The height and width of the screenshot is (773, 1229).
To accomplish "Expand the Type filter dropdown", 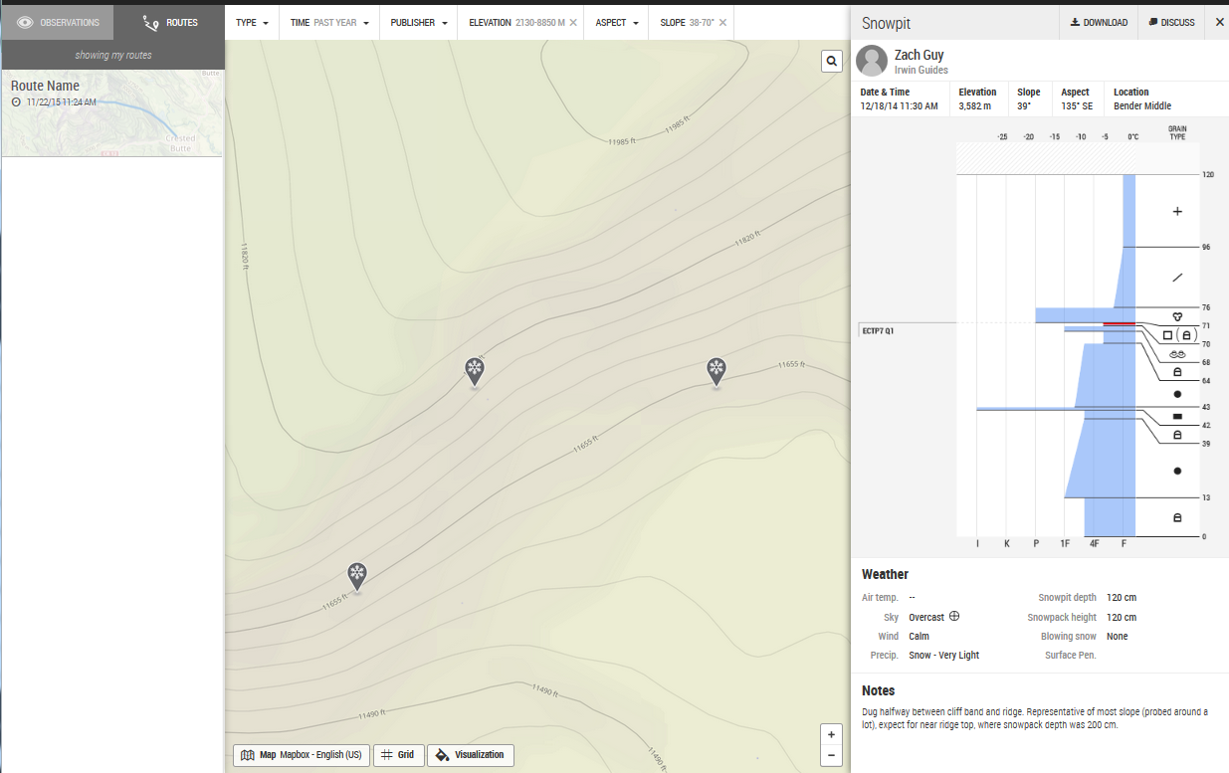I will [252, 22].
